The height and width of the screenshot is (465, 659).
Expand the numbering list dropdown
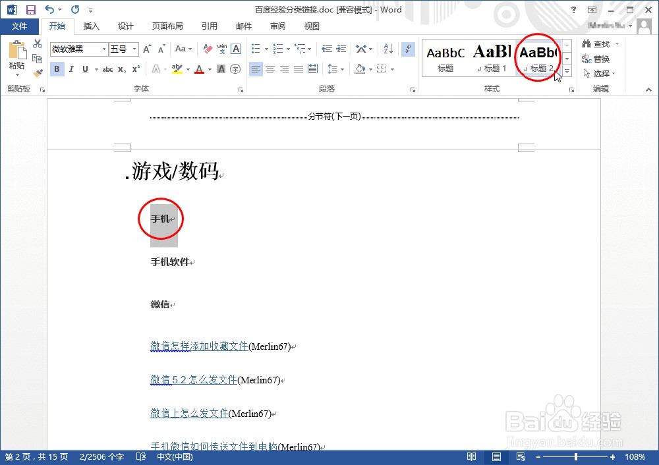(288, 49)
